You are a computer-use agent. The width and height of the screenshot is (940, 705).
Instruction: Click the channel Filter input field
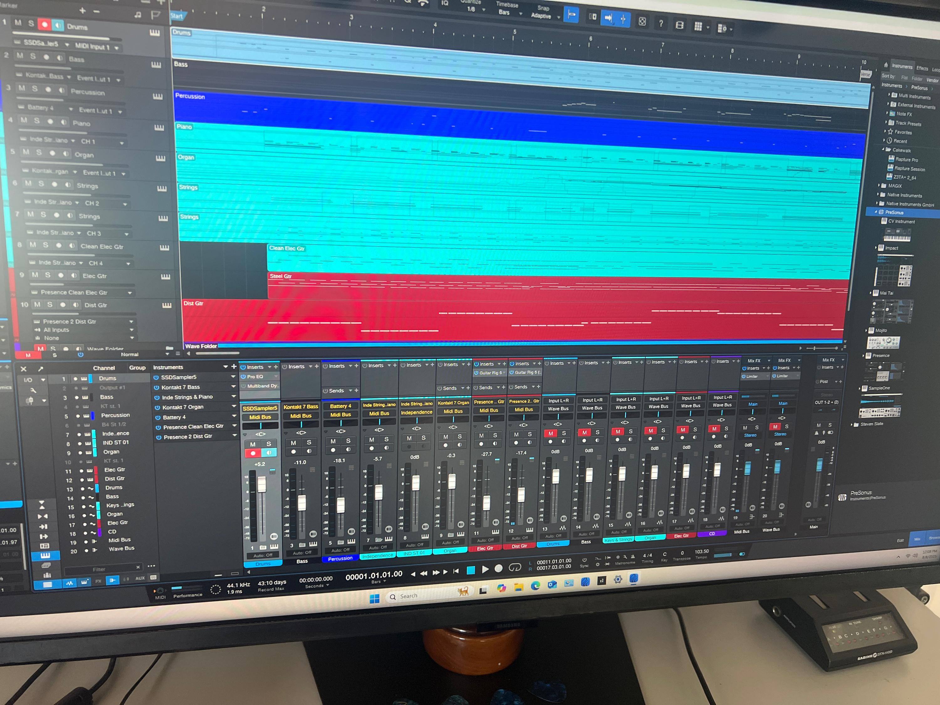(99, 569)
